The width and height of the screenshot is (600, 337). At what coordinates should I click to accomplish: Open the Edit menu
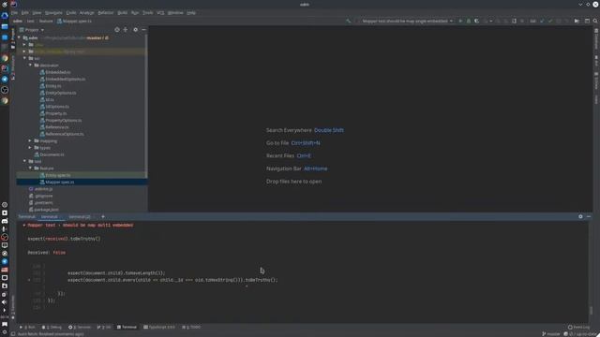pyautogui.click(x=25, y=12)
